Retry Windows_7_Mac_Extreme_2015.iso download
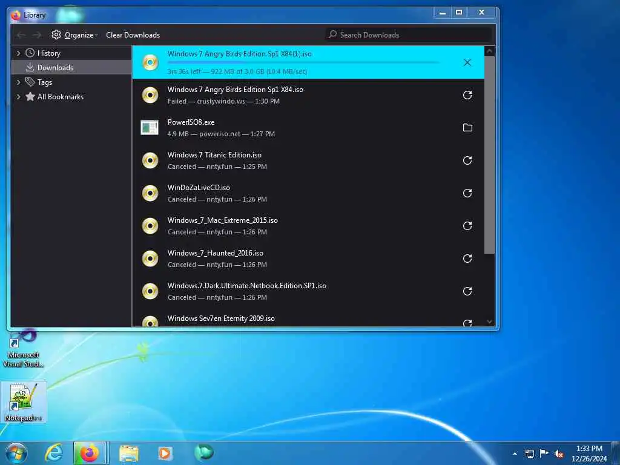This screenshot has height=465, width=620. click(467, 226)
